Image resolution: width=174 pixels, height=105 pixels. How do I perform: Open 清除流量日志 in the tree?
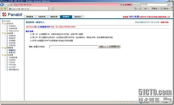tap(14, 70)
